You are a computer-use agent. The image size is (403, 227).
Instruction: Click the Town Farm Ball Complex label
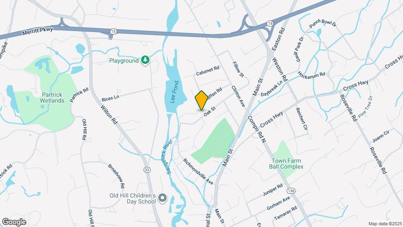click(286, 164)
